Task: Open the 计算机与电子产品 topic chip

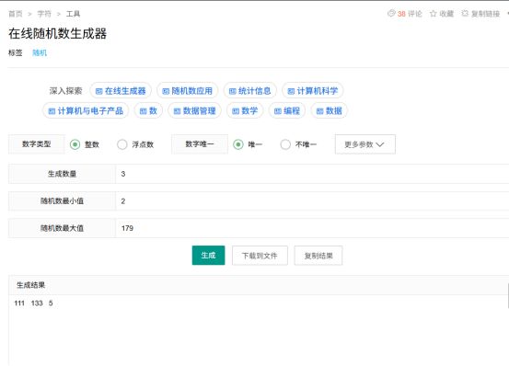Action: coord(86,111)
